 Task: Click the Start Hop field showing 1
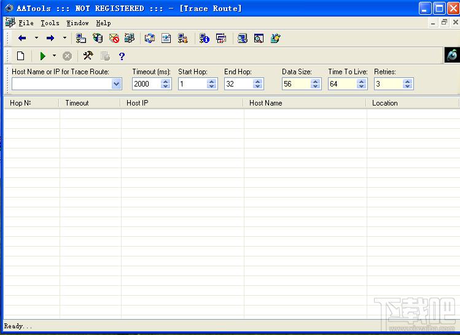pos(193,84)
